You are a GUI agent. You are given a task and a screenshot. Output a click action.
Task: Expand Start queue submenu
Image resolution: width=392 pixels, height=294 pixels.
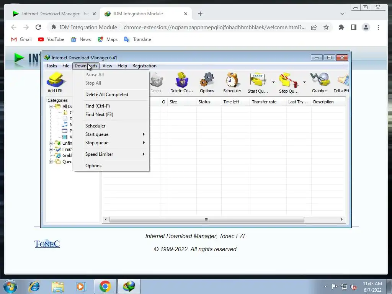[x=111, y=134]
